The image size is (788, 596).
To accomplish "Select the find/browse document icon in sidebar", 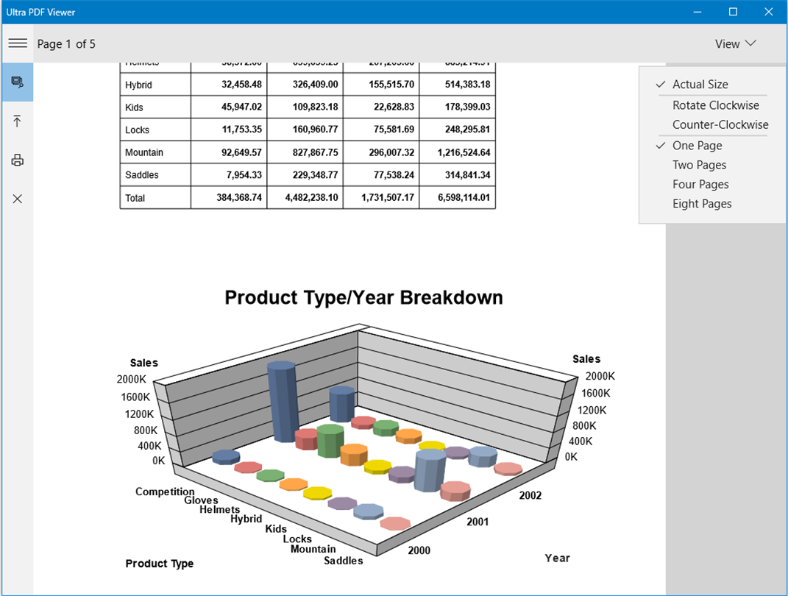I will pyautogui.click(x=18, y=82).
